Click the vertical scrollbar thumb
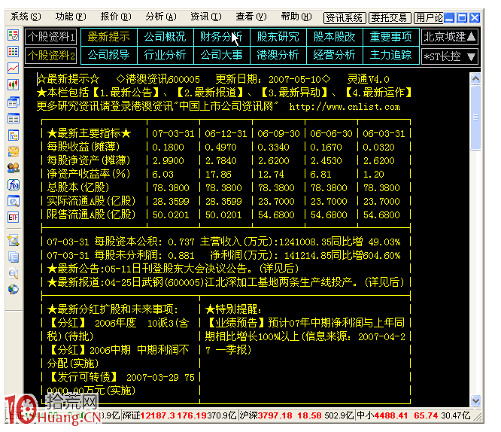The width and height of the screenshot is (501, 432). click(475, 117)
